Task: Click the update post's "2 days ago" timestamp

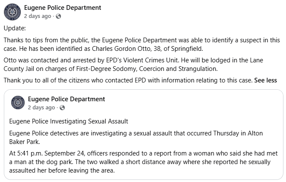Action: [x=38, y=16]
